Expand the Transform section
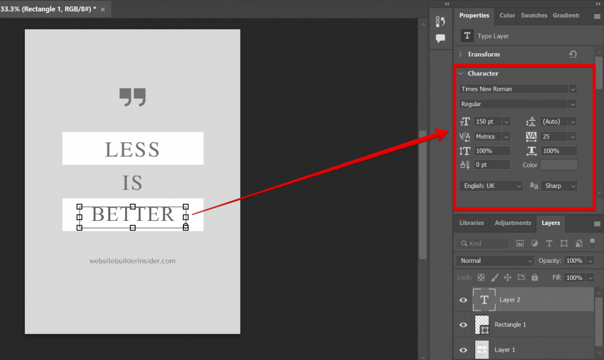The height and width of the screenshot is (360, 604). point(461,54)
